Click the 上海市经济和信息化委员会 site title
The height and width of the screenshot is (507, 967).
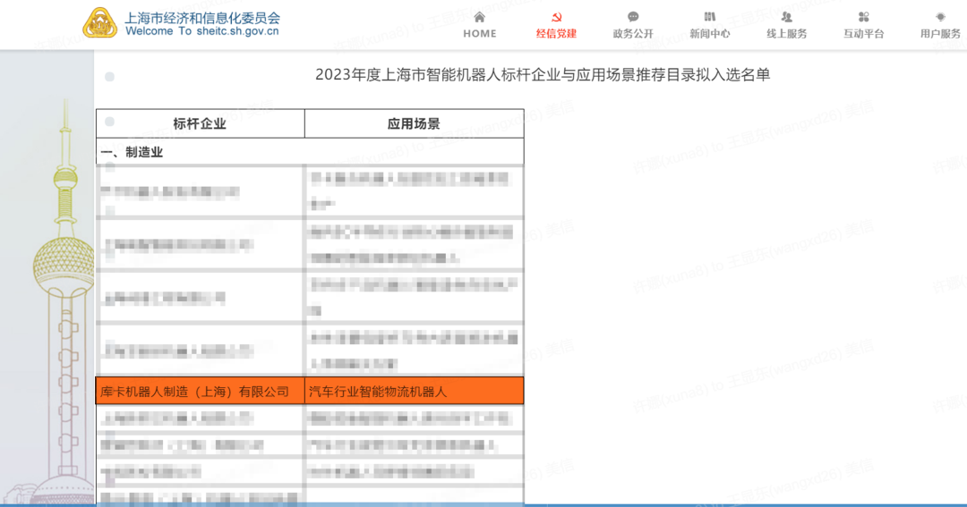pos(202,17)
